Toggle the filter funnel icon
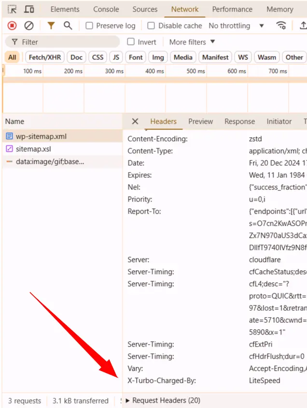307x408 pixels. (x=51, y=26)
